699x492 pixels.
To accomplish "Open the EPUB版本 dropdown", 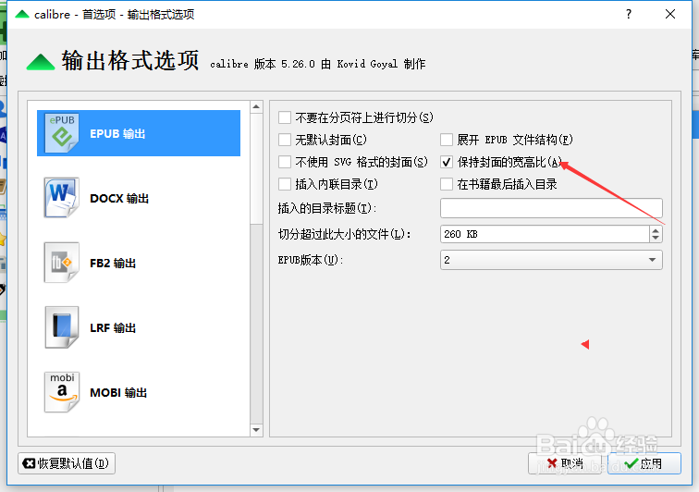I will pyautogui.click(x=551, y=260).
